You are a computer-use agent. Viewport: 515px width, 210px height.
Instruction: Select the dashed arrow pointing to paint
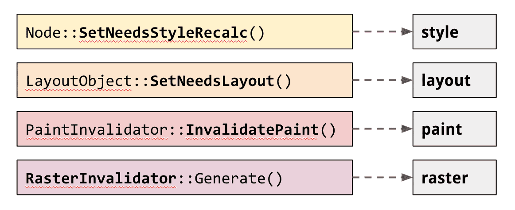382,129
